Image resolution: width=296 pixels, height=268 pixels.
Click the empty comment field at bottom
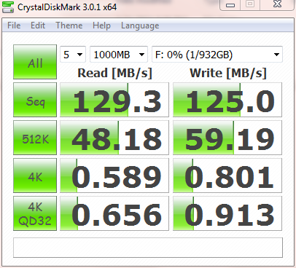pyautogui.click(x=148, y=248)
